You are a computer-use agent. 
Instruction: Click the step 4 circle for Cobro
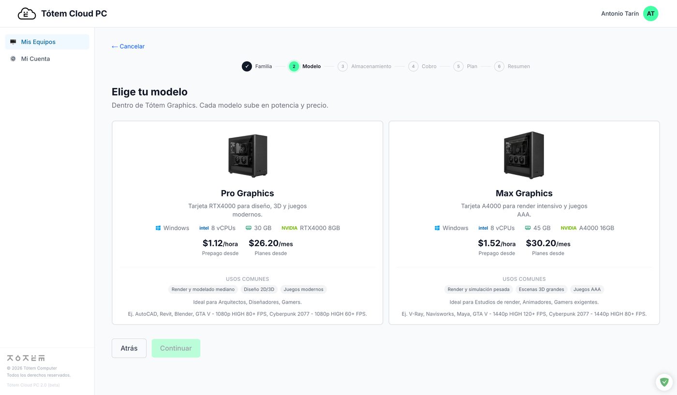tap(413, 66)
